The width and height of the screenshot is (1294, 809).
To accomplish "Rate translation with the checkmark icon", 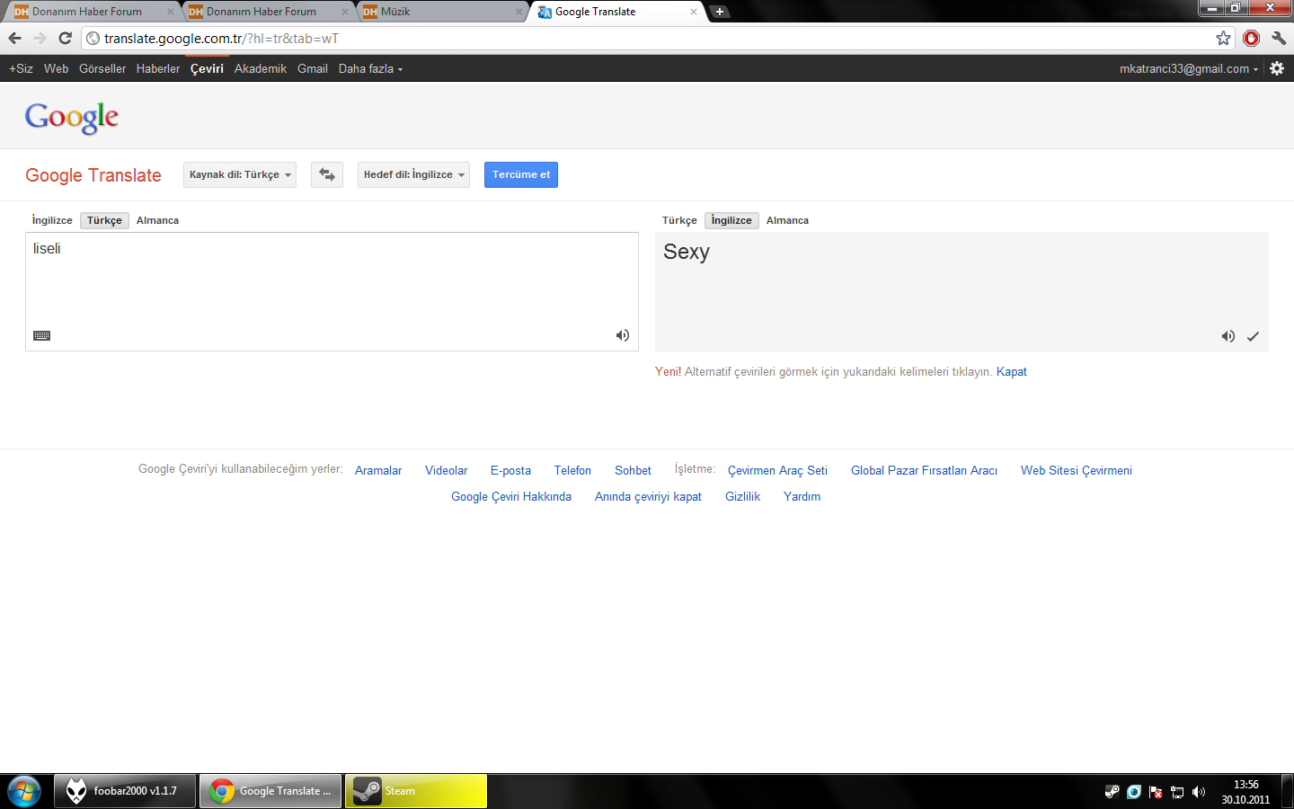I will coord(1253,336).
